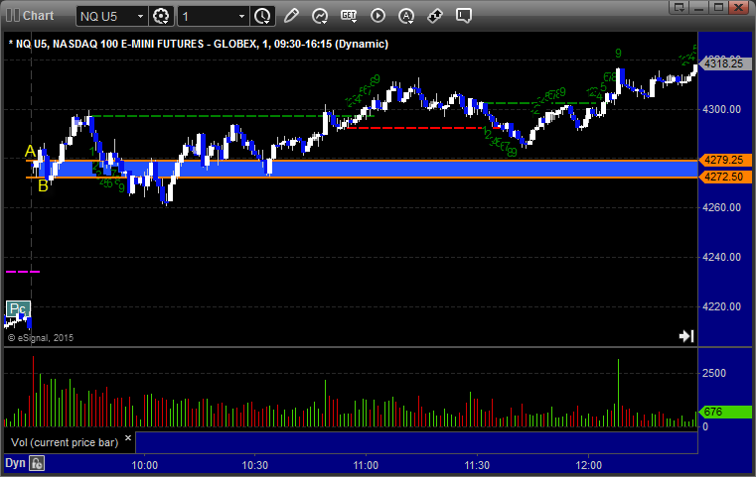Image resolution: width=756 pixels, height=477 pixels.
Task: Click the 4300.00 price axis label
Action: [722, 109]
